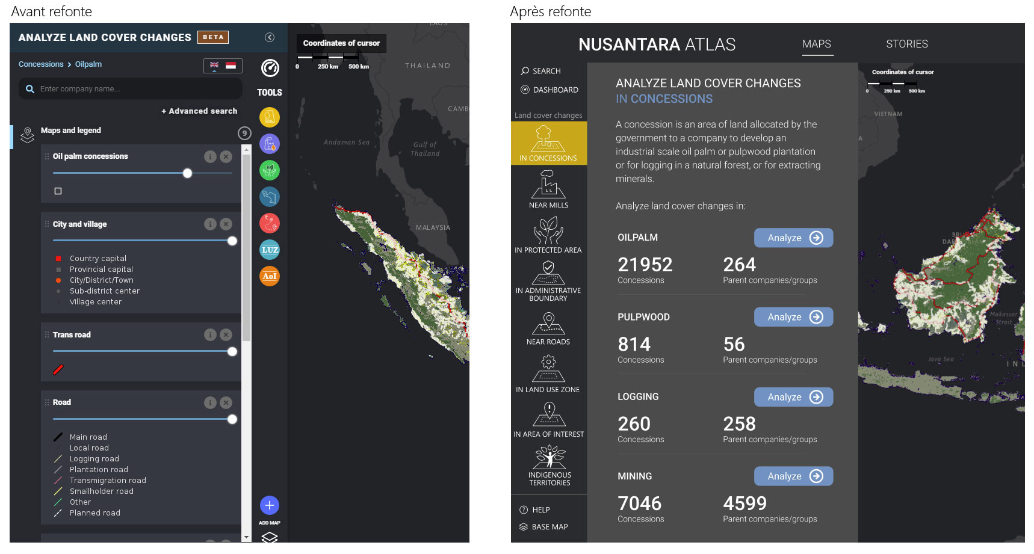
Task: Analyze Oilpalm concessions
Action: (x=794, y=238)
